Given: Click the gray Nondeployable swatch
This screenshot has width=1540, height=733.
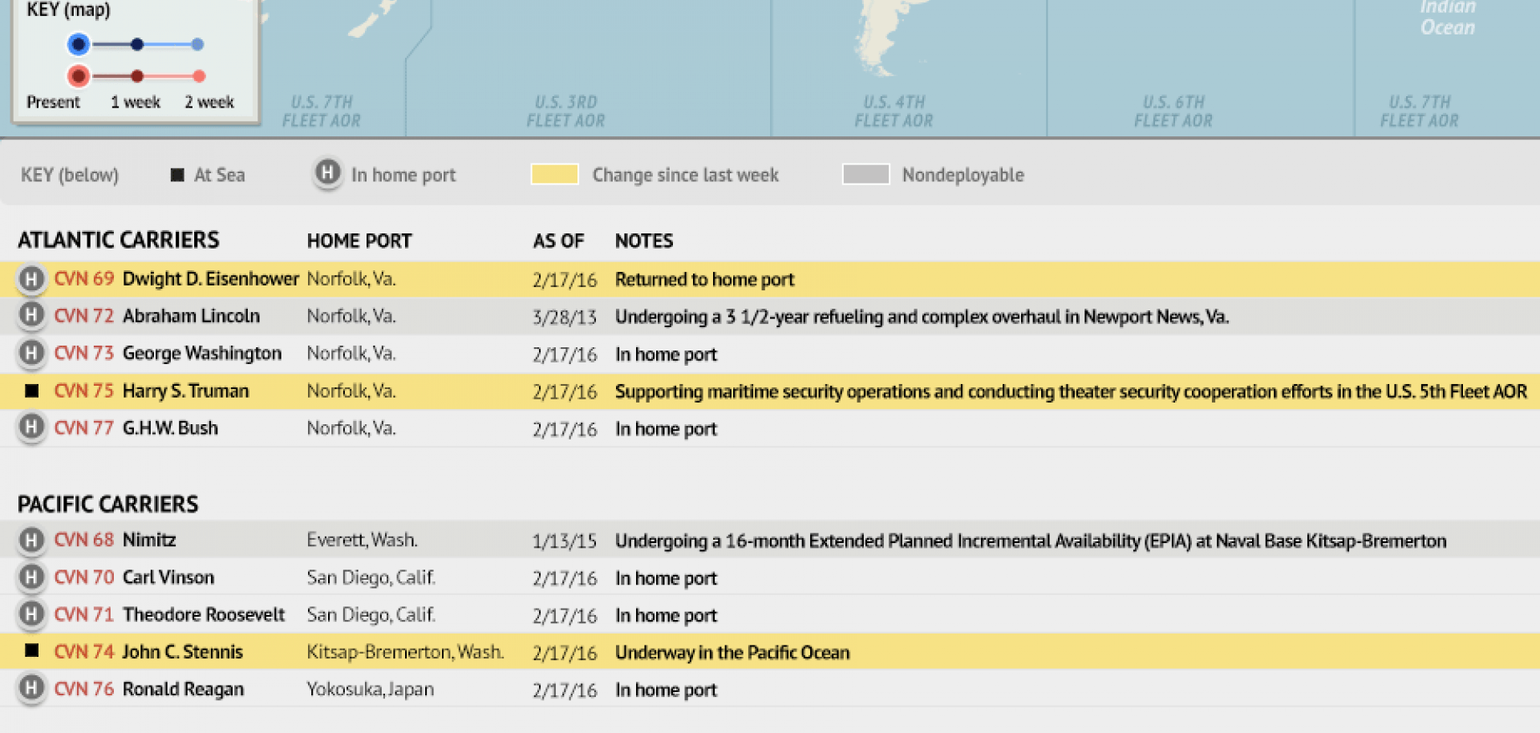Looking at the screenshot, I should click(x=865, y=174).
